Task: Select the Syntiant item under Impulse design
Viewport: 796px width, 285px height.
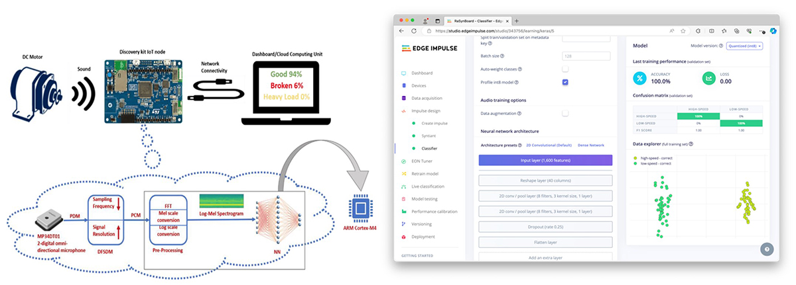Action: [x=431, y=136]
